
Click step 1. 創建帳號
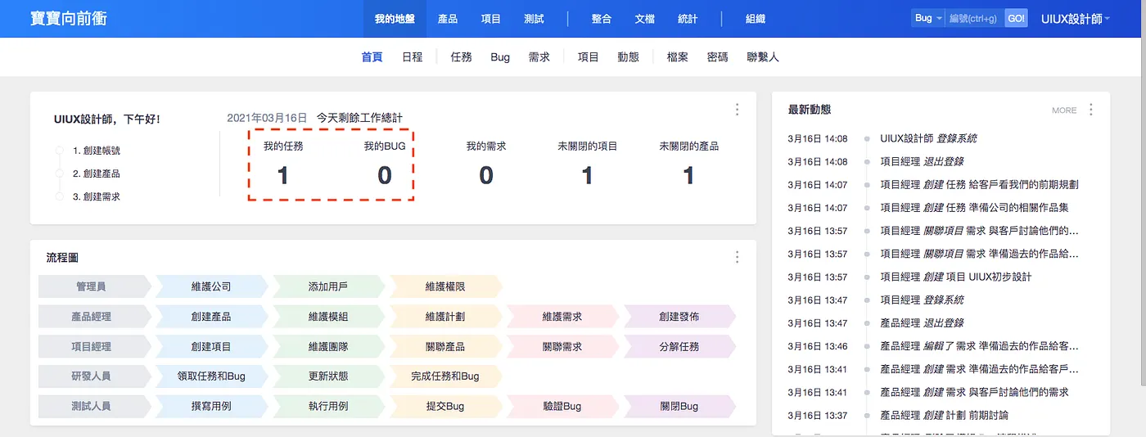tap(97, 151)
